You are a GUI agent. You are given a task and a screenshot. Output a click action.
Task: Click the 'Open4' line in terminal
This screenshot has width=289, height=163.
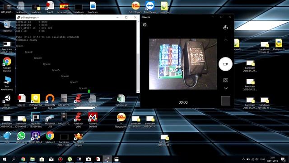tap(47, 64)
